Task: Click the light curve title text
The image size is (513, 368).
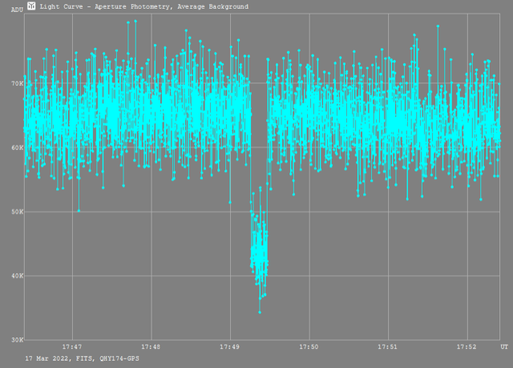Action: pos(144,6)
